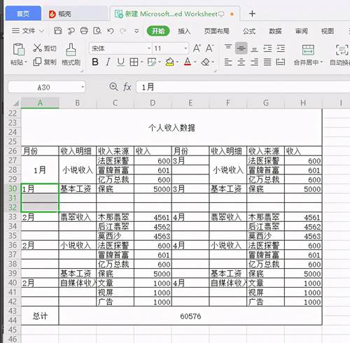
Task: Click the Cut scissors icon
Action: (x=37, y=48)
